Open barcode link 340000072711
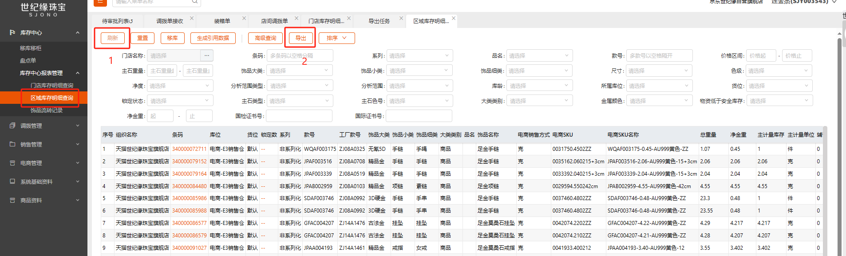The image size is (846, 256). (x=189, y=149)
